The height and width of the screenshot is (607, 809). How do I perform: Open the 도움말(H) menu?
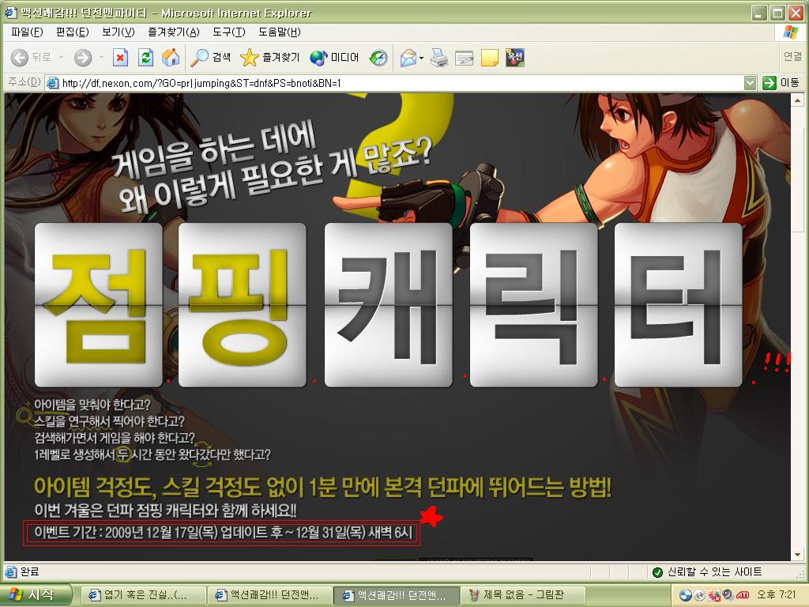[279, 32]
